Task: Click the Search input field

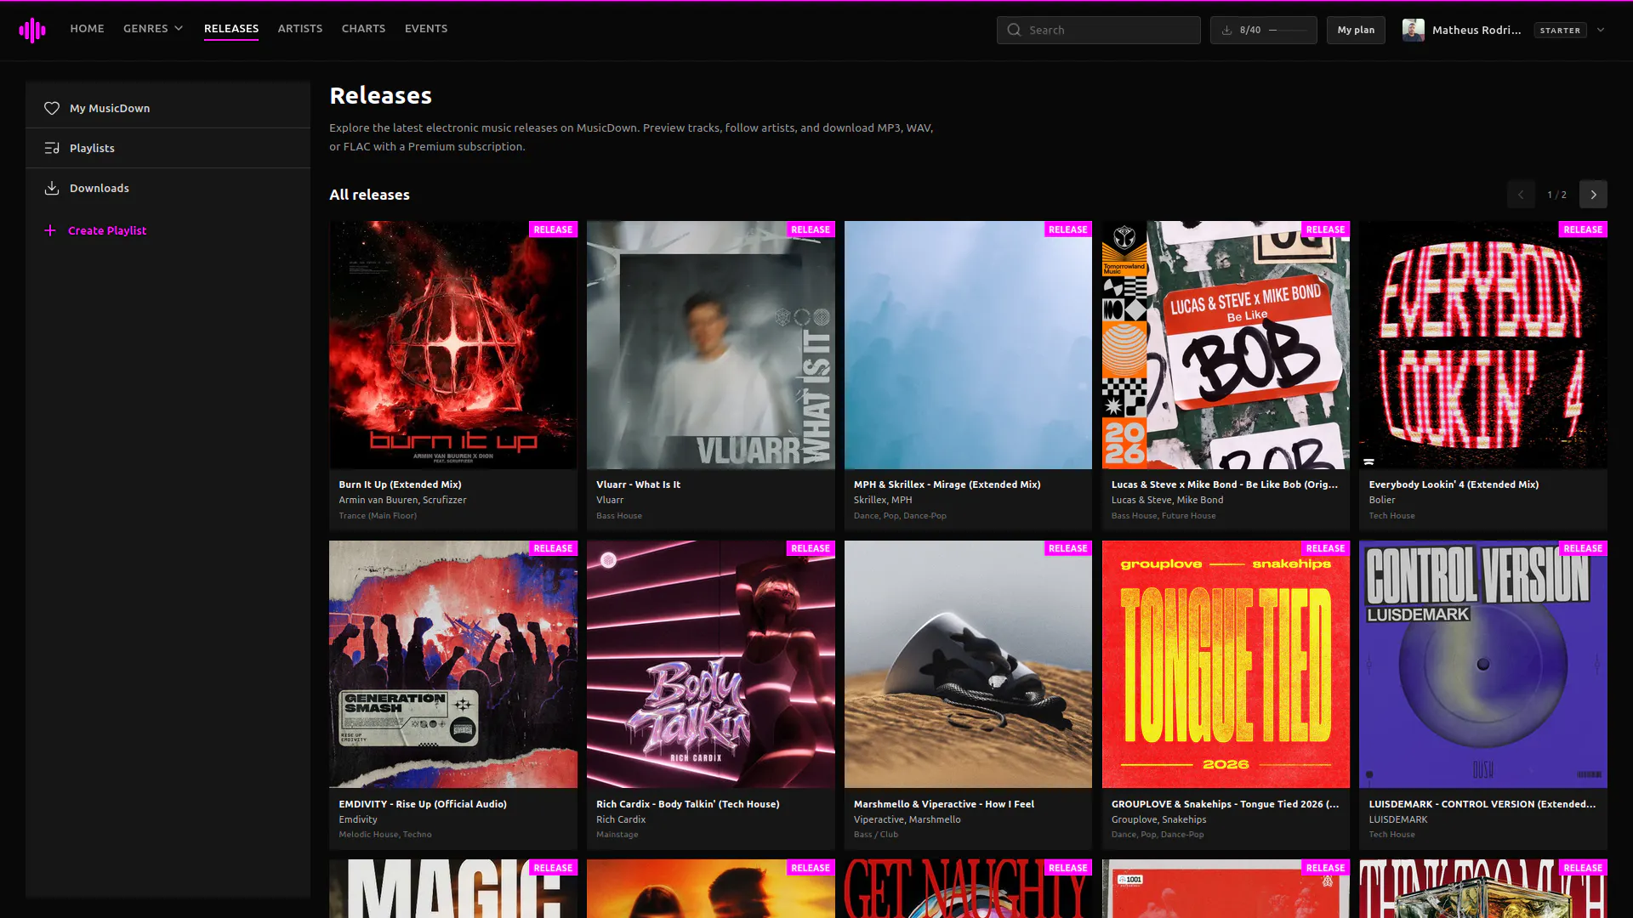Action: point(1099,30)
